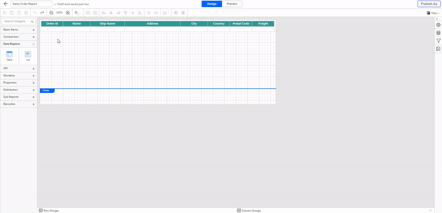Image resolution: width=442 pixels, height=213 pixels.
Task: Select the Country column header
Action: (x=219, y=24)
